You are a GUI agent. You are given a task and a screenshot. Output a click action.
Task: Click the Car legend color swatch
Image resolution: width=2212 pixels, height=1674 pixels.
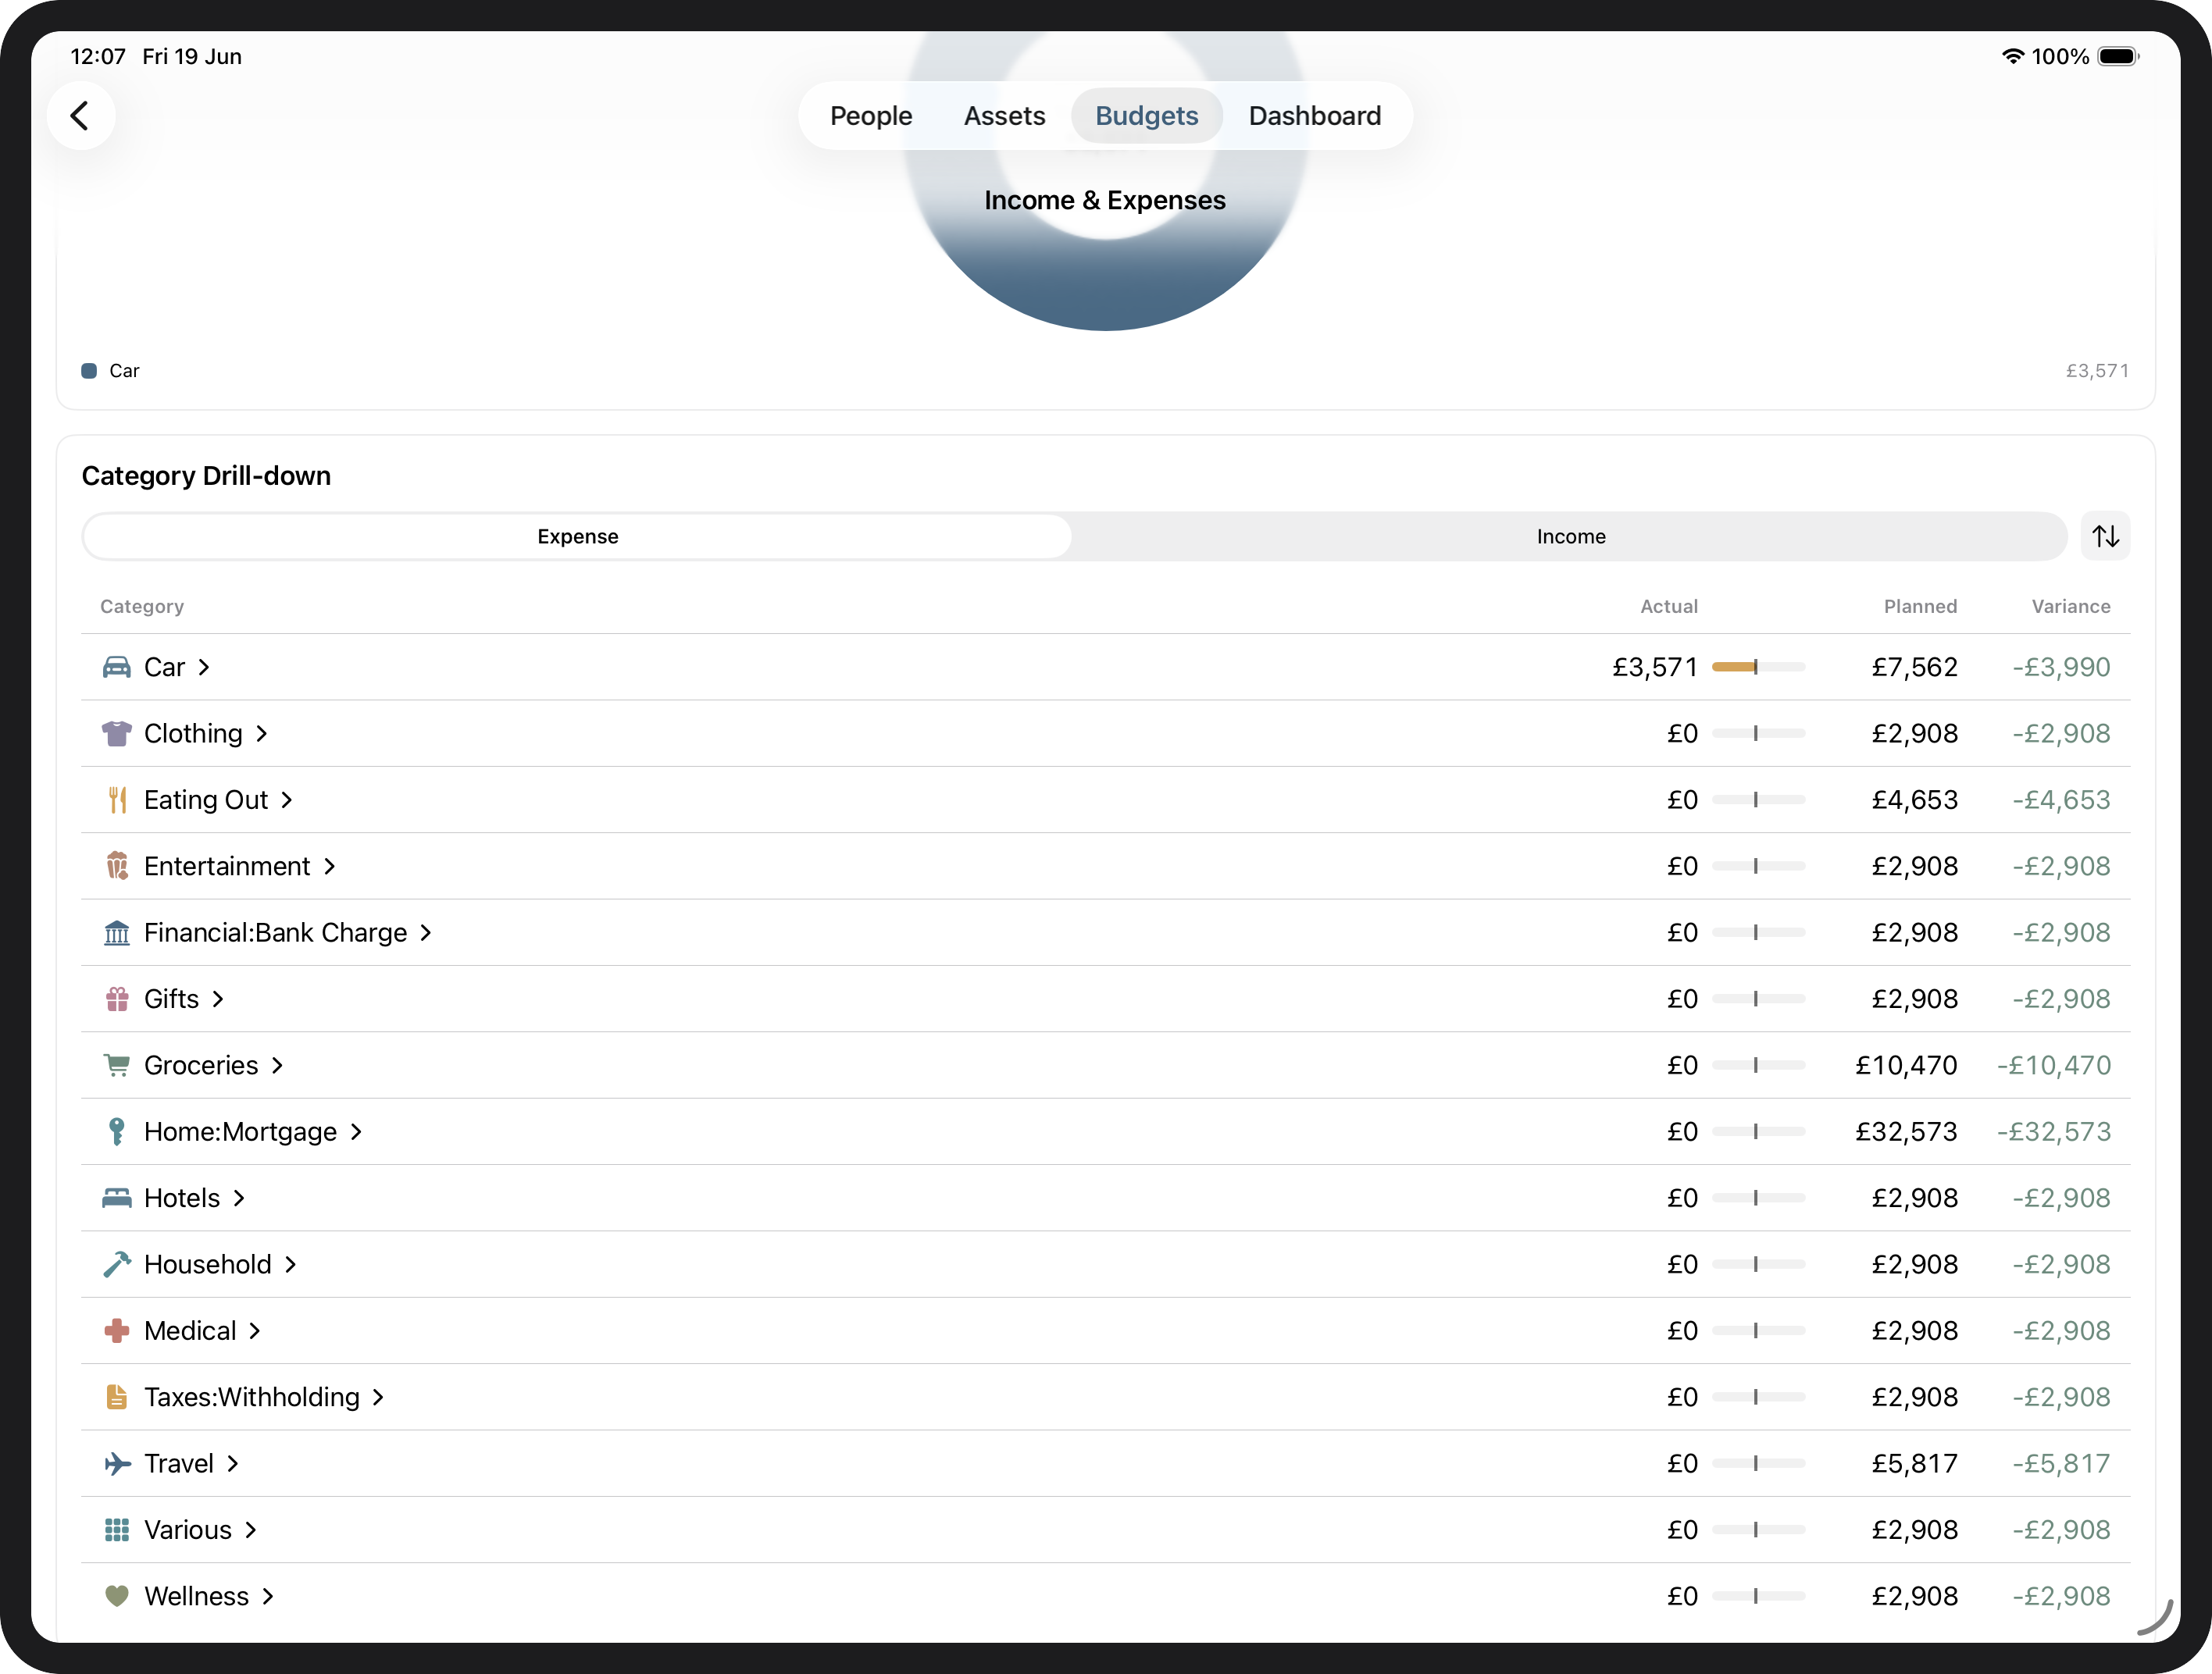[89, 371]
